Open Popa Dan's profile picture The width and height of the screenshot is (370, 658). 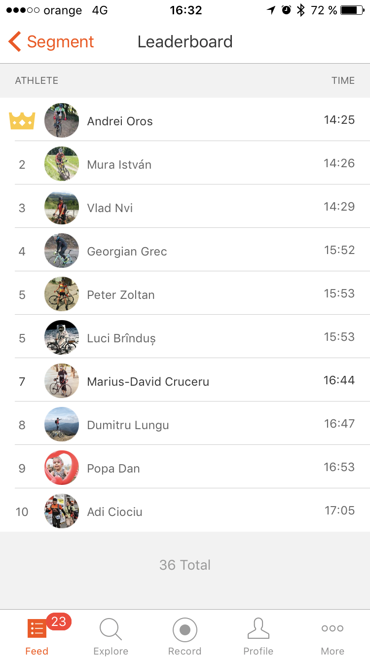[x=62, y=468]
